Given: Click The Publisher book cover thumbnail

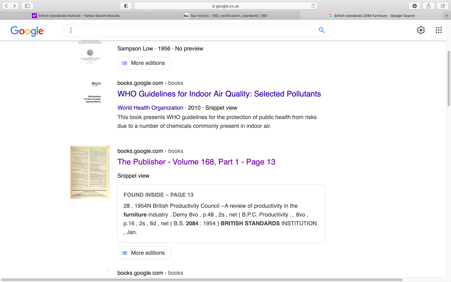Looking at the screenshot, I should pyautogui.click(x=90, y=172).
